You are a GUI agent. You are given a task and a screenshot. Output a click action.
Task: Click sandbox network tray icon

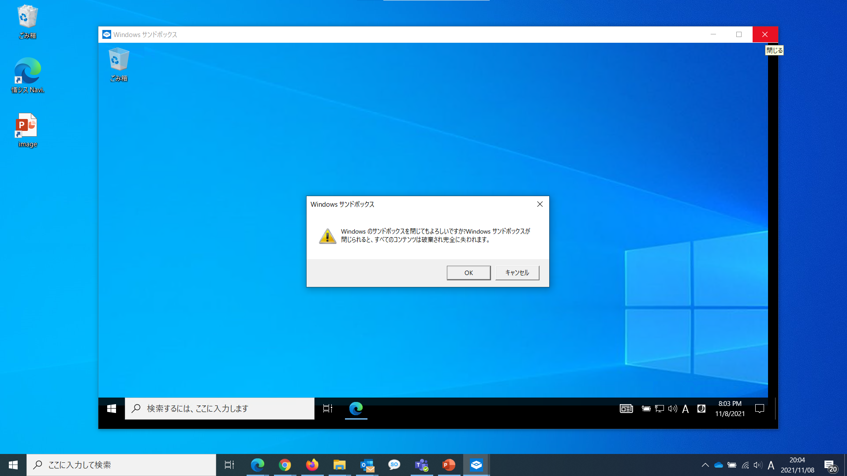(x=660, y=409)
